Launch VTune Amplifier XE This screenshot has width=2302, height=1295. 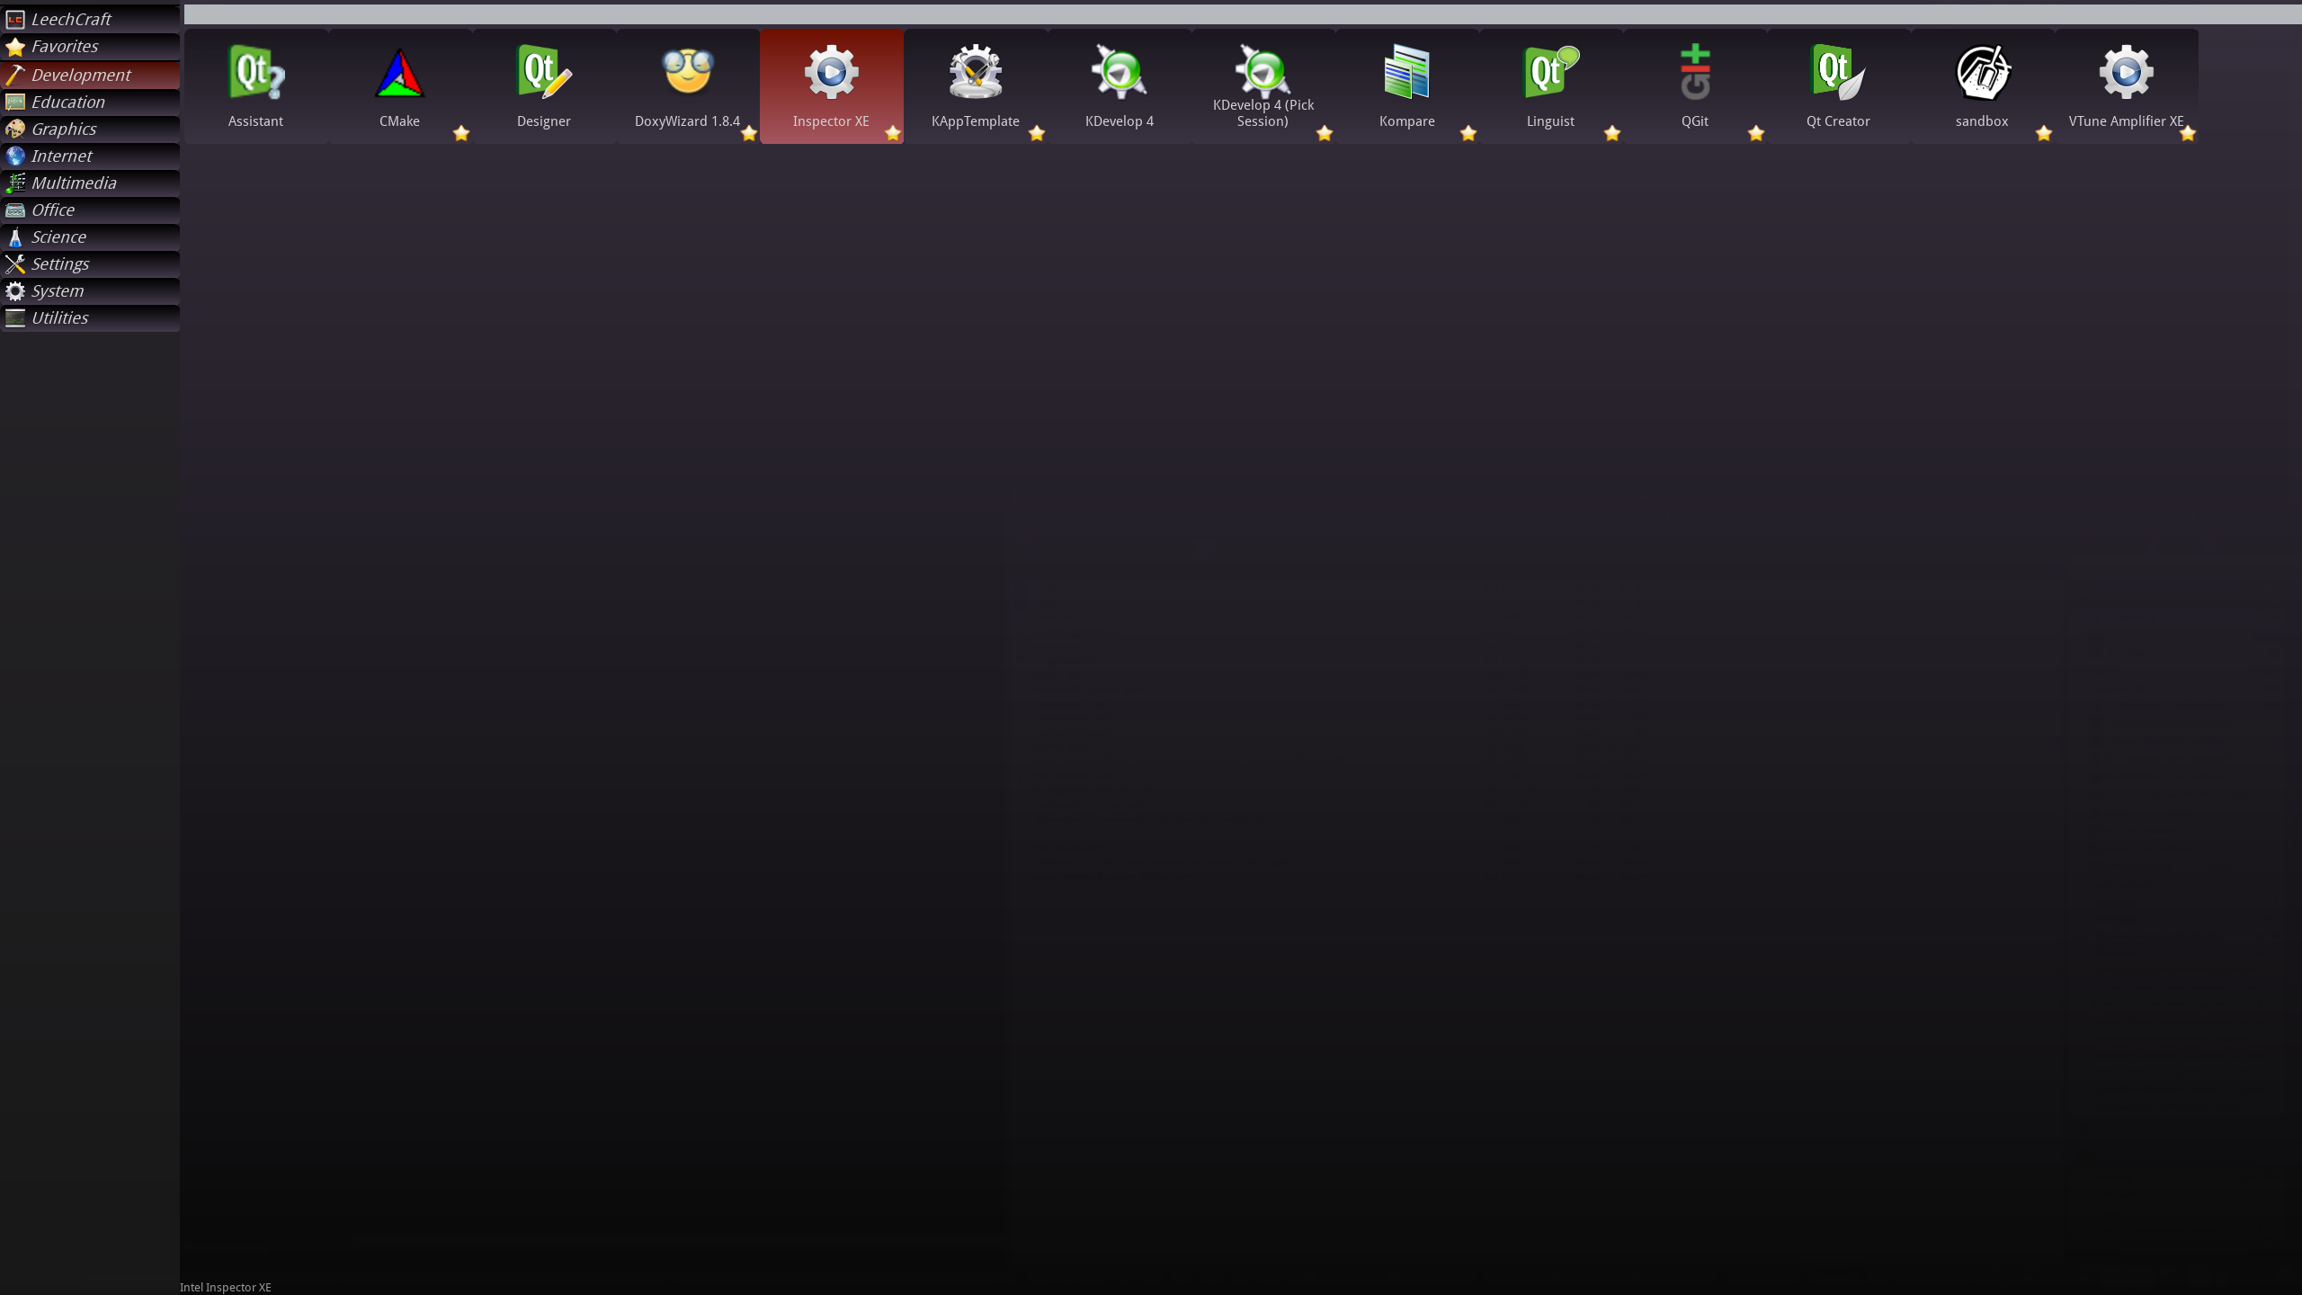coord(2127,86)
